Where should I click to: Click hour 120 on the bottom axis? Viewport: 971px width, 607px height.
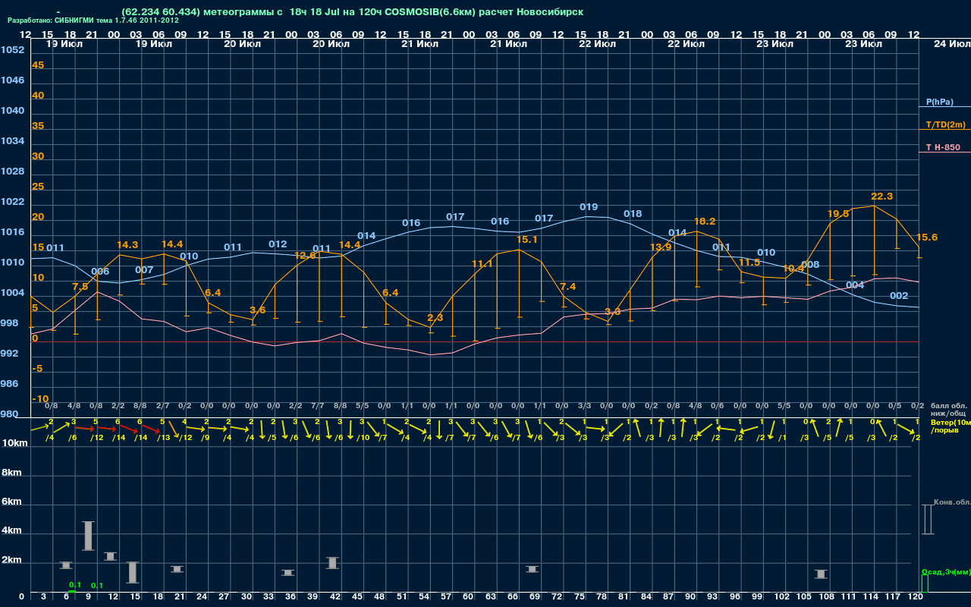915,597
